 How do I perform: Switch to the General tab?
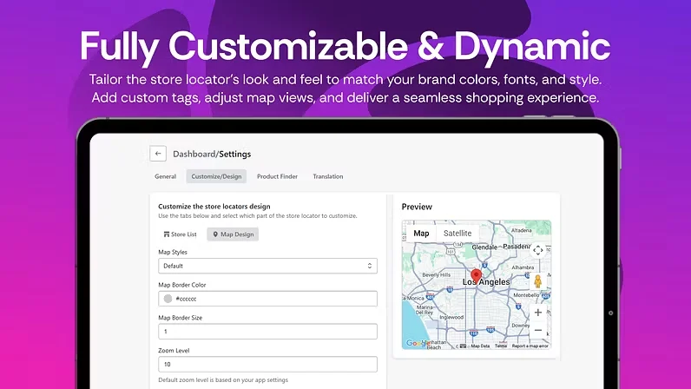pos(165,176)
